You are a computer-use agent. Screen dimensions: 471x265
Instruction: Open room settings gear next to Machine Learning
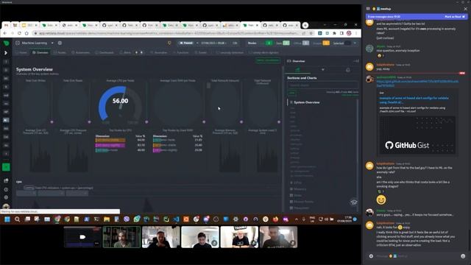pos(60,43)
